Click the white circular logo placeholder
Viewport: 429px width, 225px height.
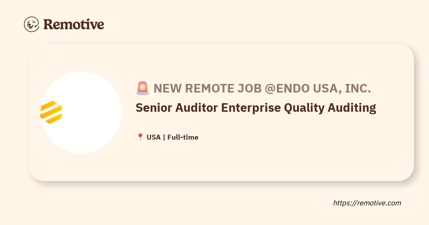pyautogui.click(x=81, y=112)
